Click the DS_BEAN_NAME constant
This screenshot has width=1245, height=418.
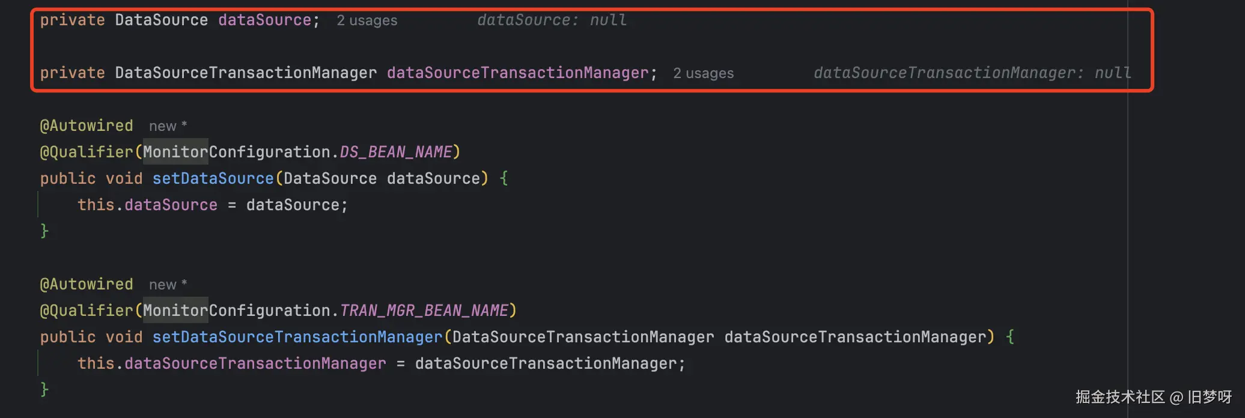(x=396, y=152)
